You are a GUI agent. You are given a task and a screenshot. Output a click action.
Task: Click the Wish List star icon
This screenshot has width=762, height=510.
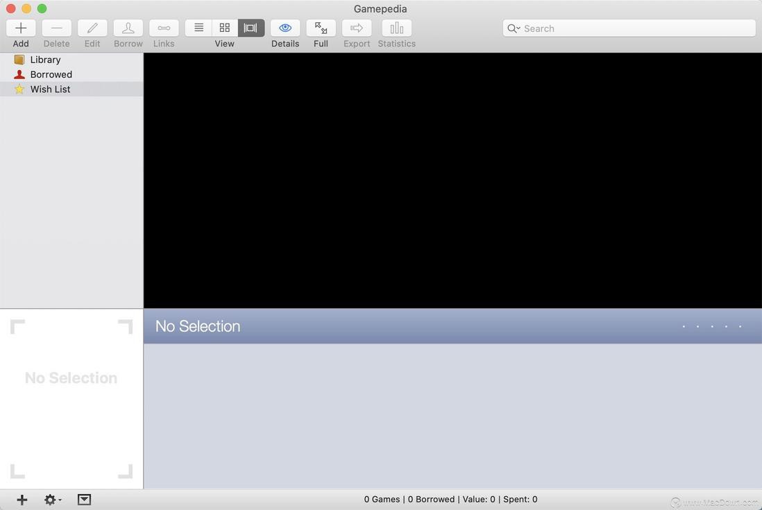point(19,89)
